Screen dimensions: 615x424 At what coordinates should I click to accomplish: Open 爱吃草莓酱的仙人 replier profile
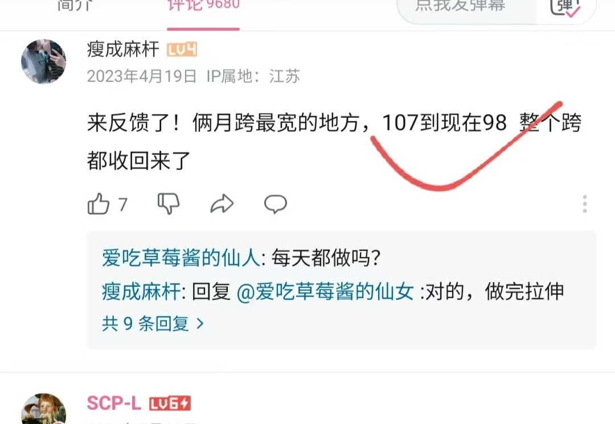tap(181, 258)
